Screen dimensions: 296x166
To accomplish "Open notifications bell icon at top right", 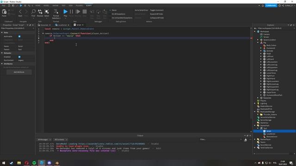I will 263,6.
